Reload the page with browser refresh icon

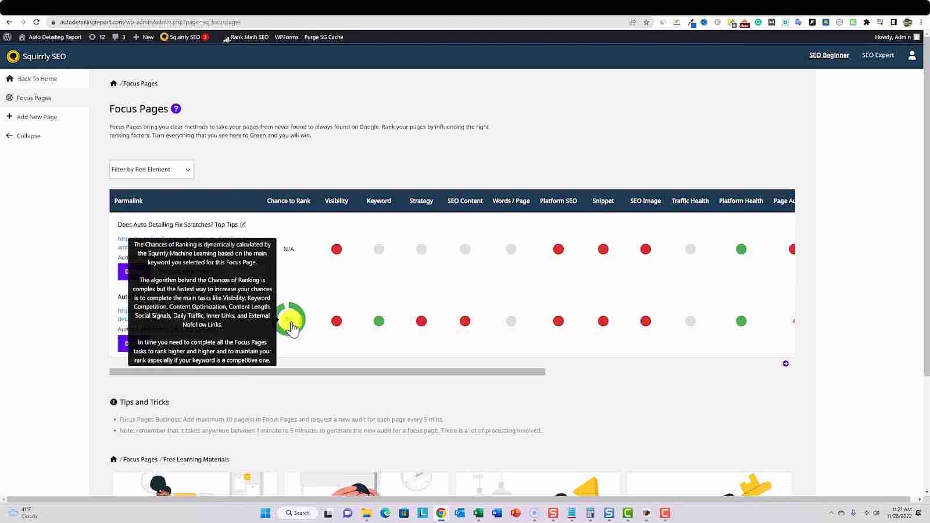coord(36,22)
